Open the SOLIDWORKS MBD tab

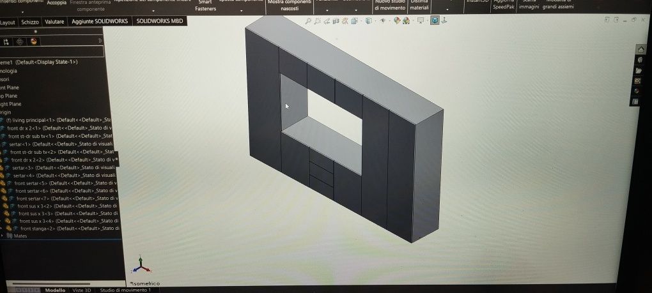tap(159, 21)
